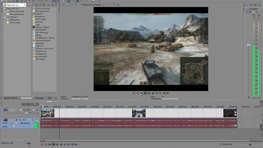
Task: Click the Refresh icon in Explorer toolbar
Action: coord(32,5)
